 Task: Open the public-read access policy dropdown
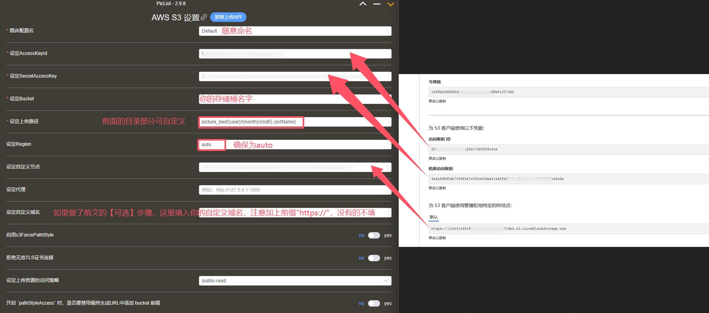click(x=295, y=281)
